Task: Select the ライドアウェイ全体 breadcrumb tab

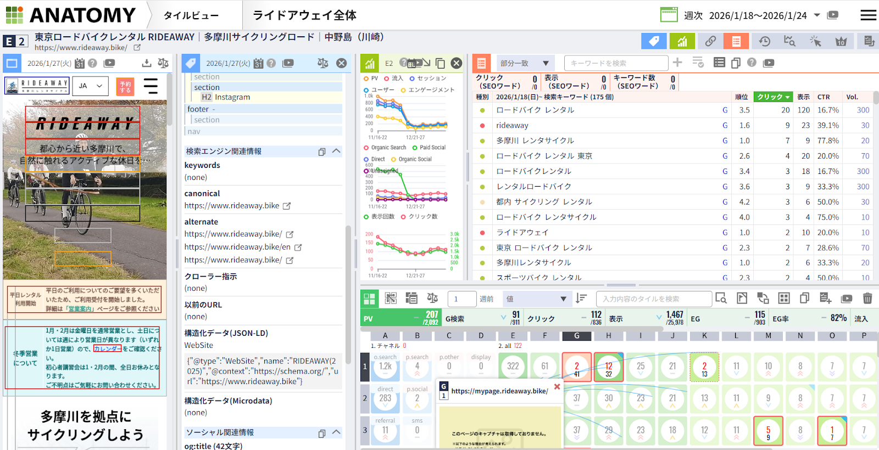Action: click(x=304, y=15)
